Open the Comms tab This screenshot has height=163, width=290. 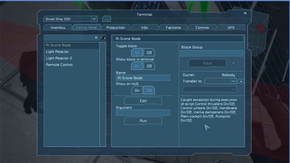click(202, 28)
